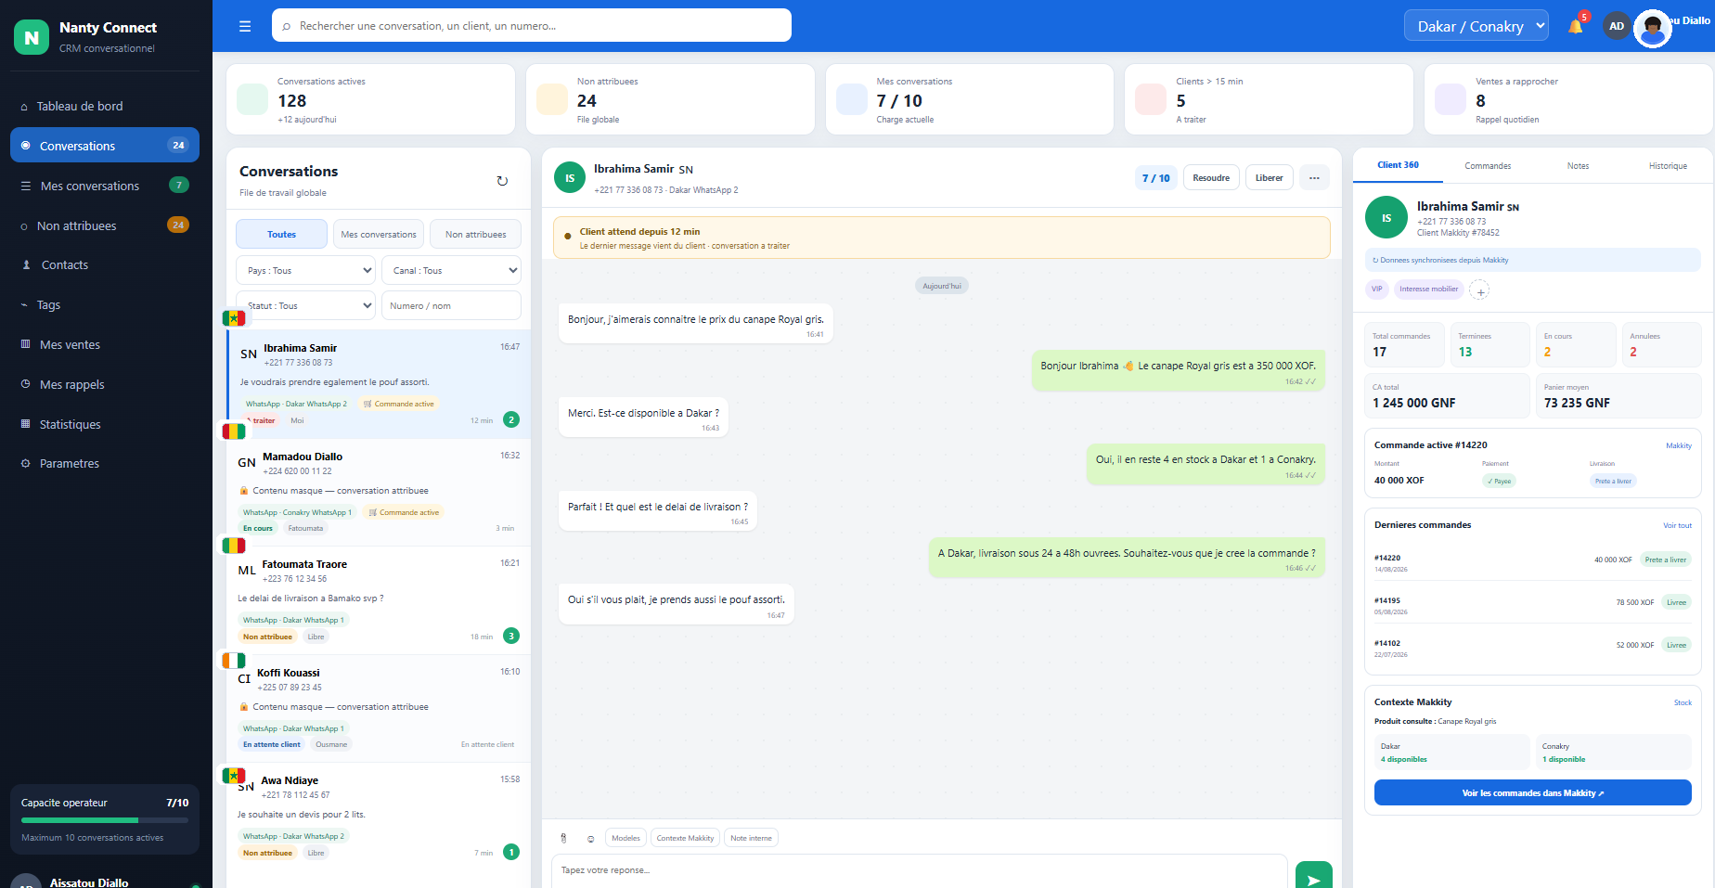Open Mes rappels in sidebar
The width and height of the screenshot is (1715, 888).
point(105,384)
